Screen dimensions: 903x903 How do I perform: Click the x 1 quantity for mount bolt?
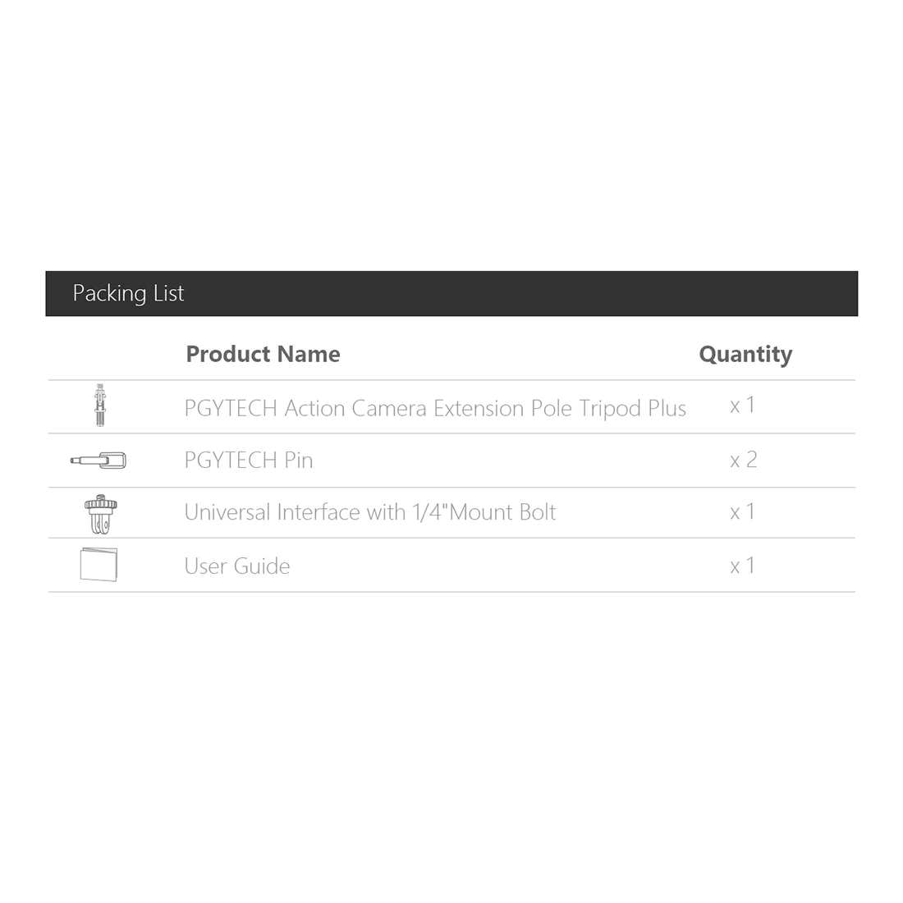743,511
